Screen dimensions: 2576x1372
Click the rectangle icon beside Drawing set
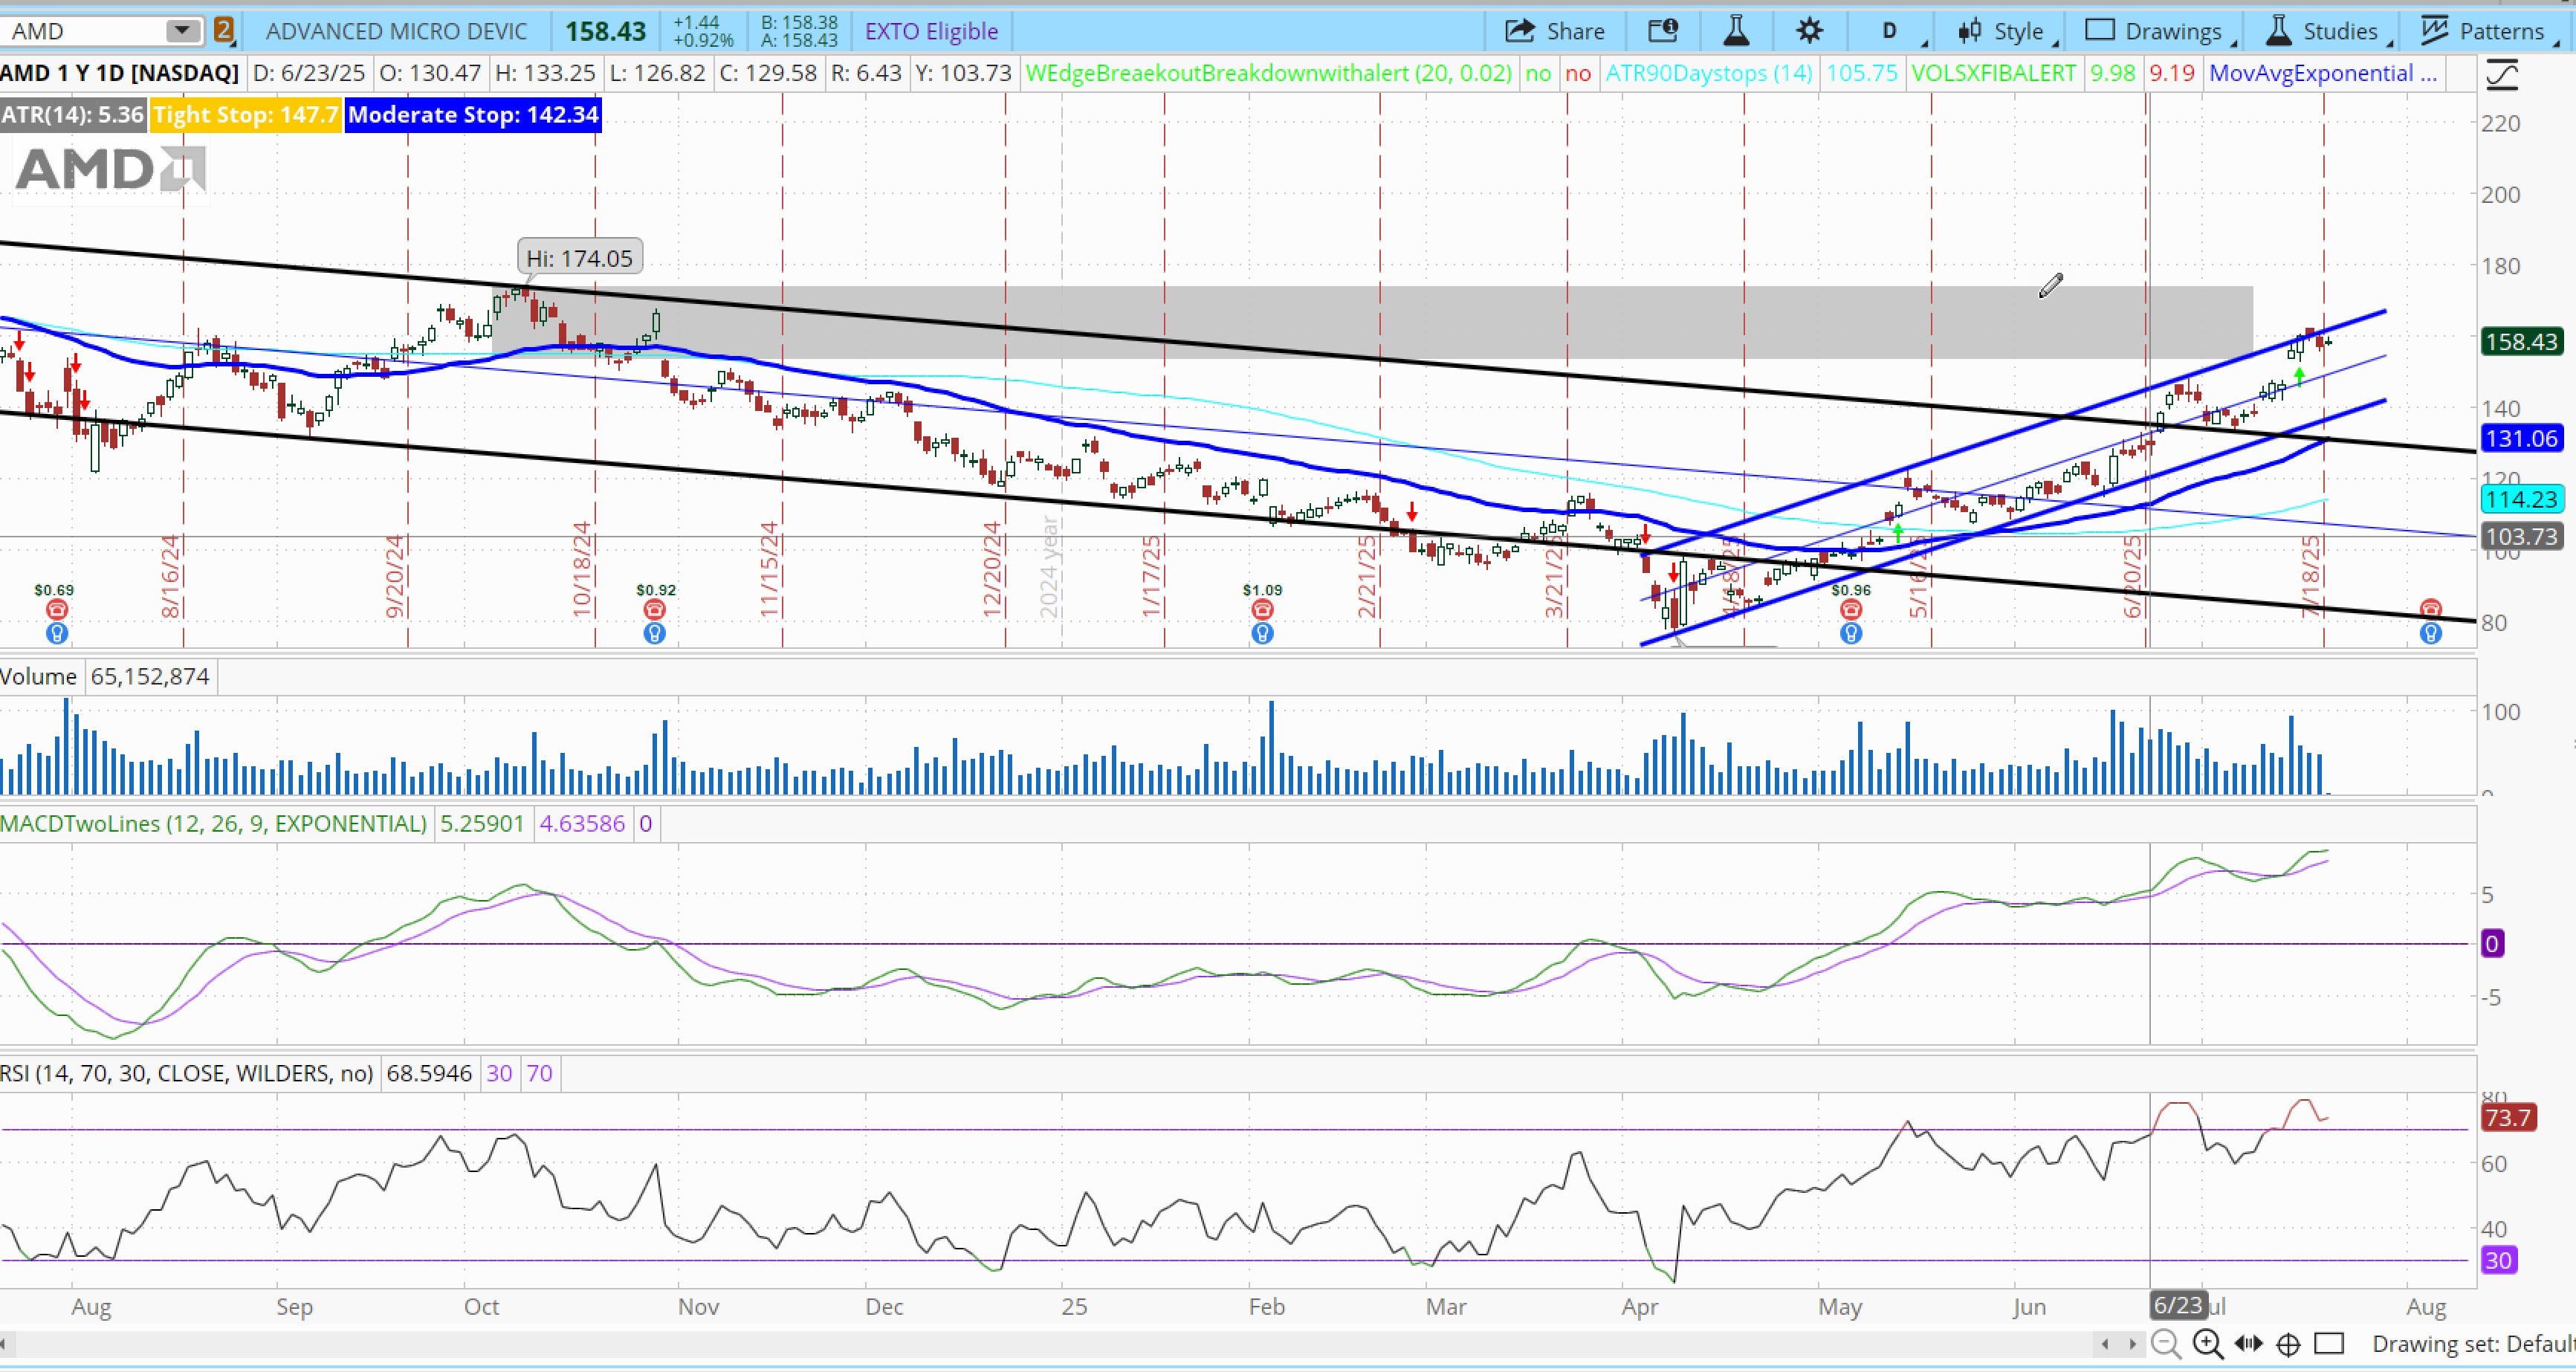point(2329,1343)
